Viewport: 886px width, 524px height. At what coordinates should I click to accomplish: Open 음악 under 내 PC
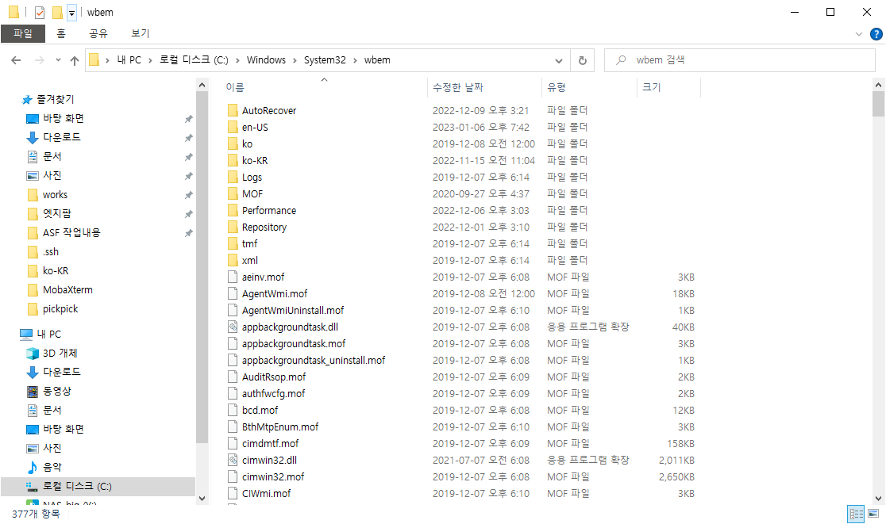pos(52,467)
